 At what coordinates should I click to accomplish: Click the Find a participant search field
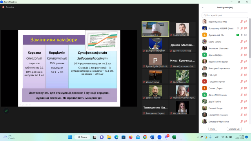pyautogui.click(x=225, y=15)
